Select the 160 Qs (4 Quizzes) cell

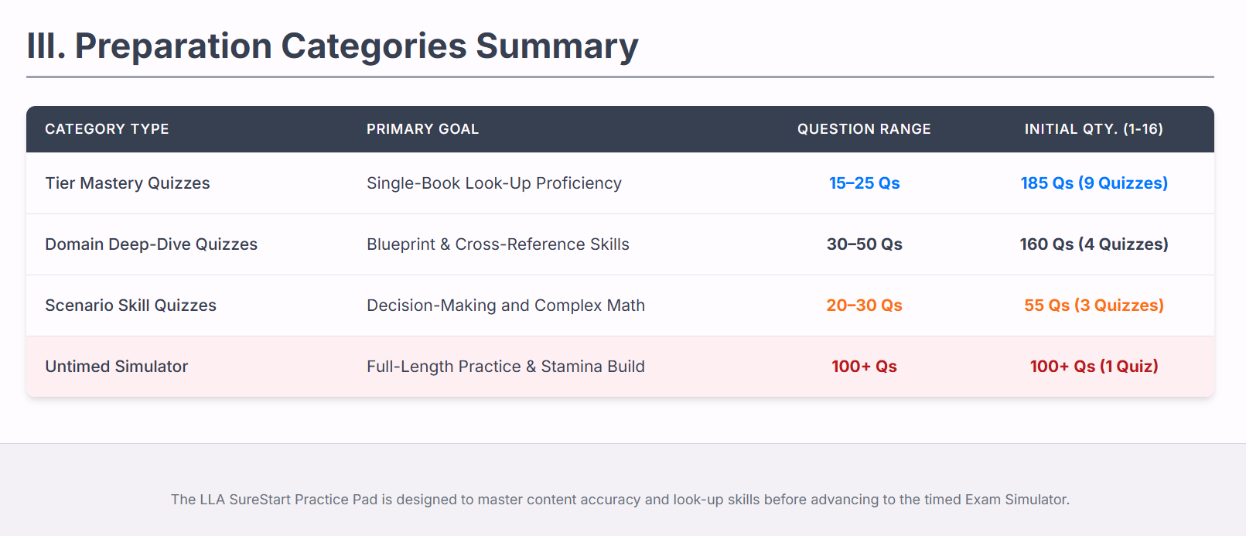1094,244
